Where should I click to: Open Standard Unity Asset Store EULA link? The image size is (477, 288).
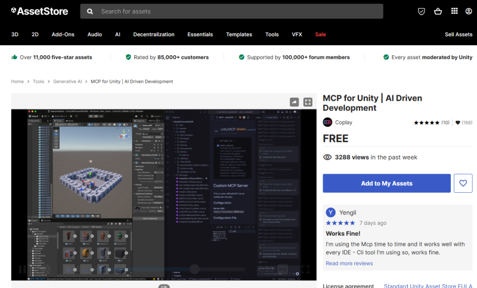pos(428,286)
